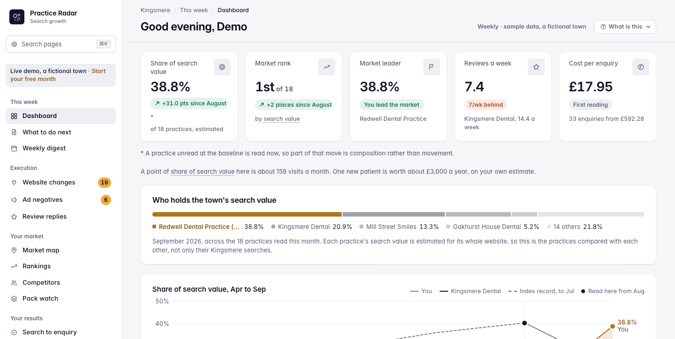Click the 38.8% You data point on chart

click(x=613, y=326)
